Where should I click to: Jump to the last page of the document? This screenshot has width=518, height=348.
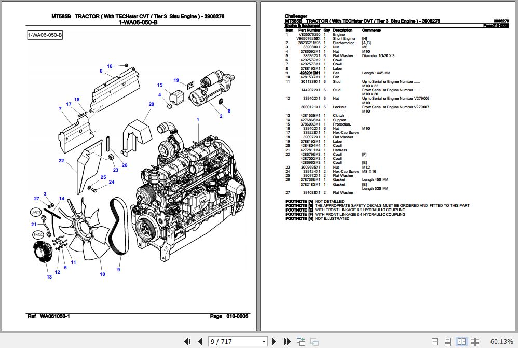pos(286,341)
